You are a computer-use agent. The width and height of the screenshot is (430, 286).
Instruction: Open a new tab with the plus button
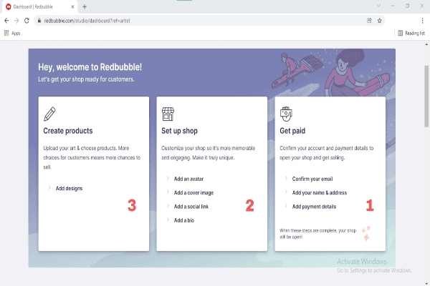point(85,7)
